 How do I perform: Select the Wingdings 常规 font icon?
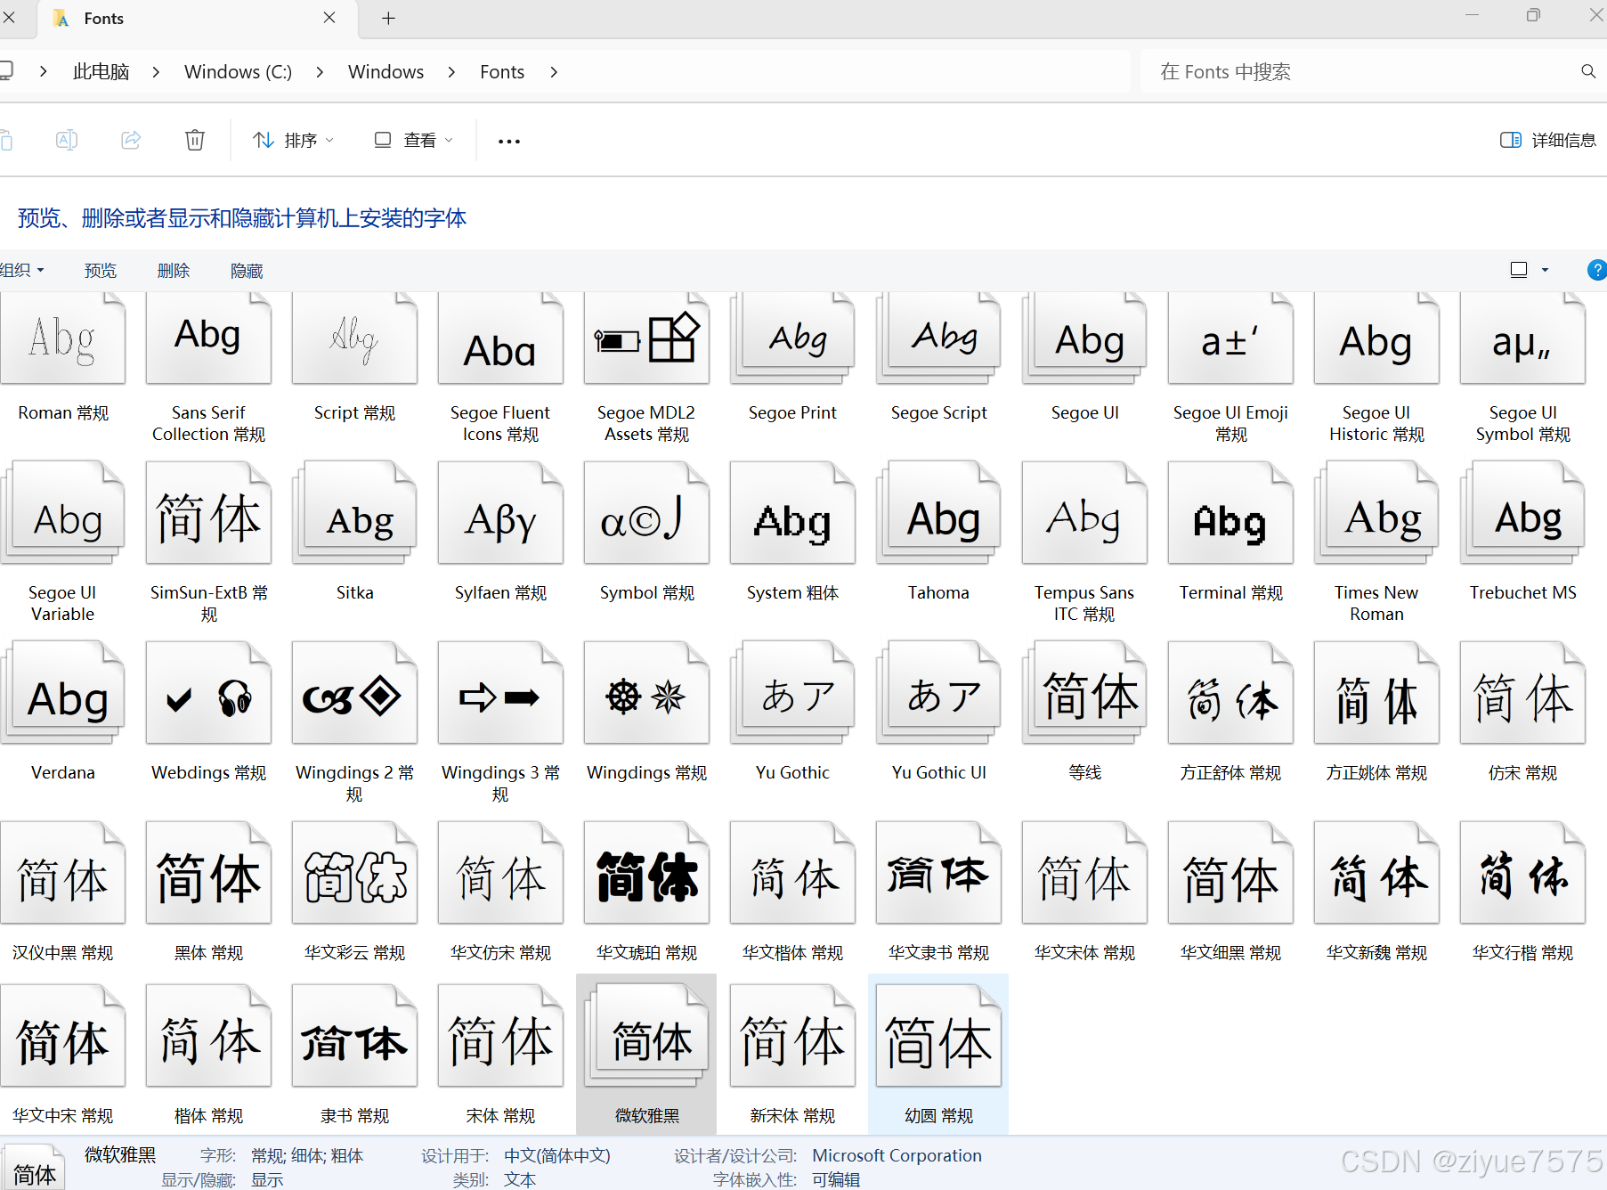[x=646, y=695]
